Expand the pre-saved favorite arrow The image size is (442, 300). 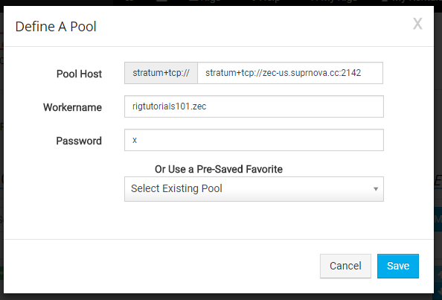pos(376,189)
